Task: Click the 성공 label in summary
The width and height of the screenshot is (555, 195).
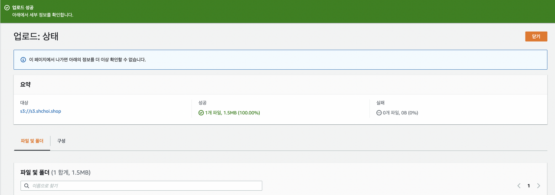Action: [202, 103]
